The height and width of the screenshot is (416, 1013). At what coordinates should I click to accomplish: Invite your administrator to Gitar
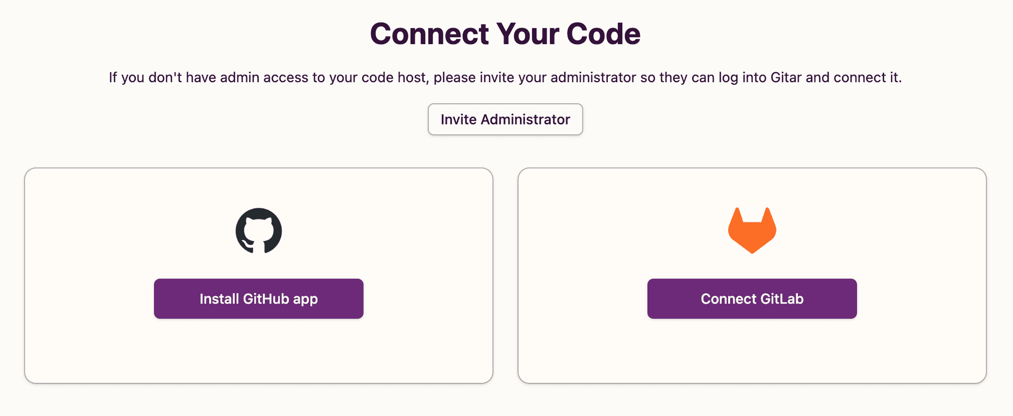pos(505,119)
